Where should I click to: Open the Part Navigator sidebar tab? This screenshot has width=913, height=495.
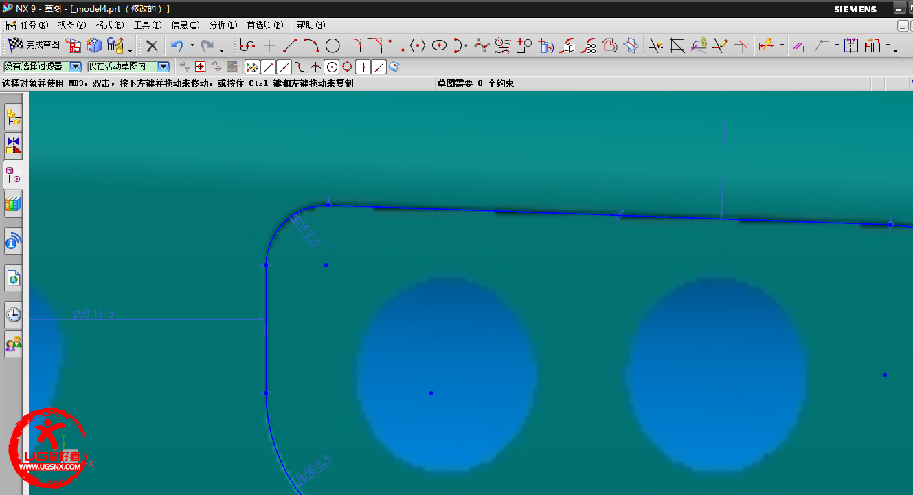13,175
